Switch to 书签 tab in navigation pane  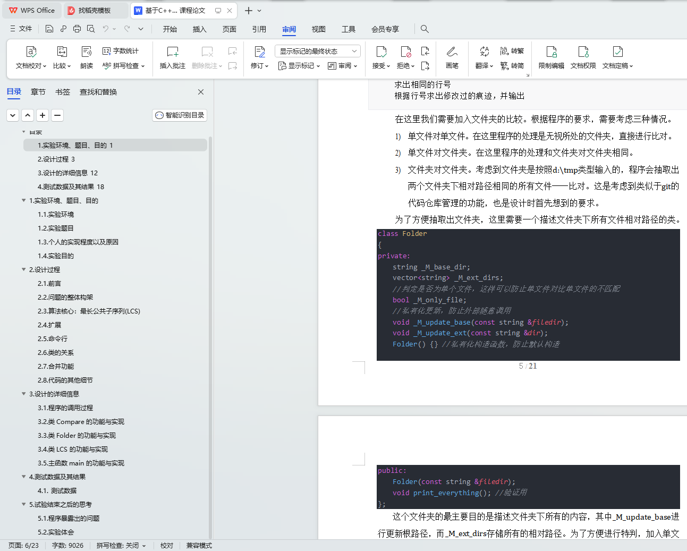(63, 92)
